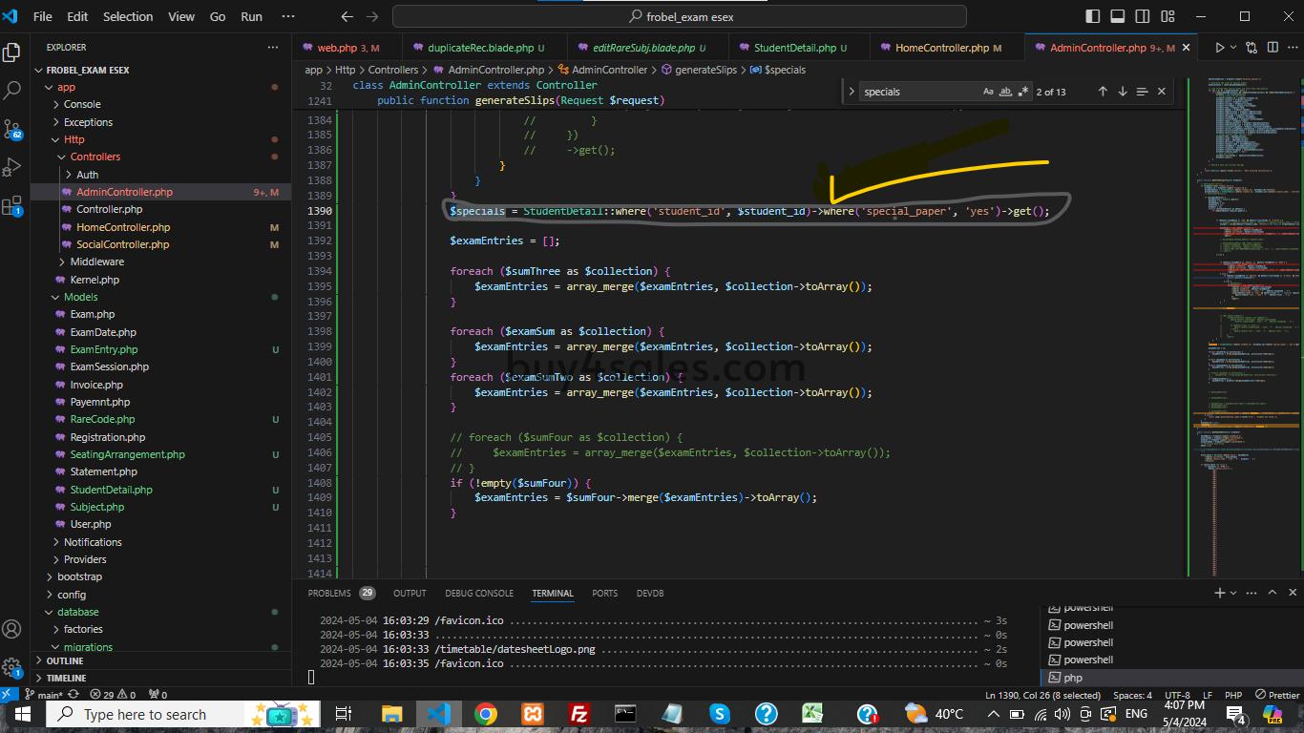Open Customize Layout icon
The height and width of the screenshot is (733, 1304).
click(1167, 16)
